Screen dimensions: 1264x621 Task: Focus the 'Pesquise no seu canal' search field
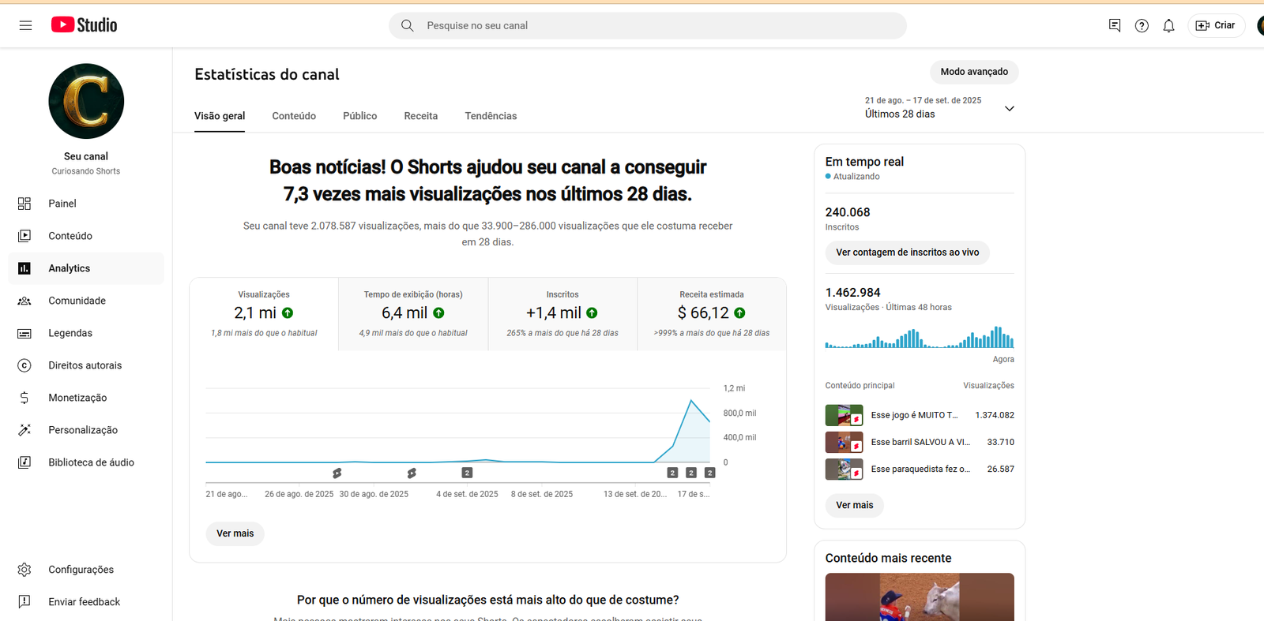pyautogui.click(x=648, y=25)
